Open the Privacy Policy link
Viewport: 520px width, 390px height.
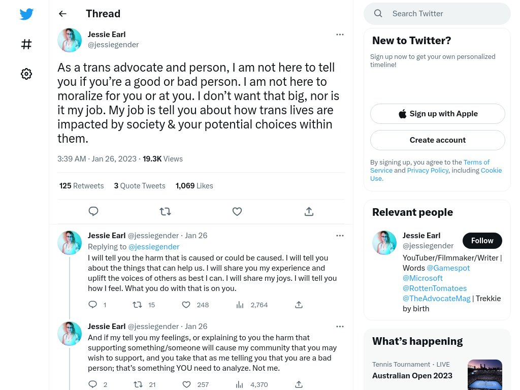[428, 171]
